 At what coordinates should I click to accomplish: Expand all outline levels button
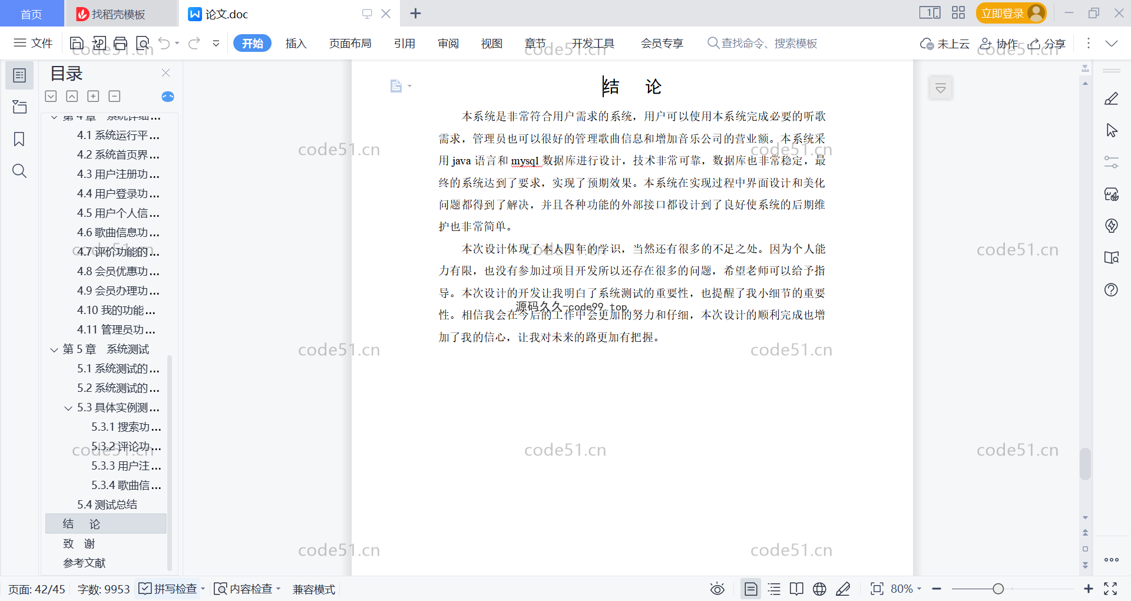coord(51,96)
